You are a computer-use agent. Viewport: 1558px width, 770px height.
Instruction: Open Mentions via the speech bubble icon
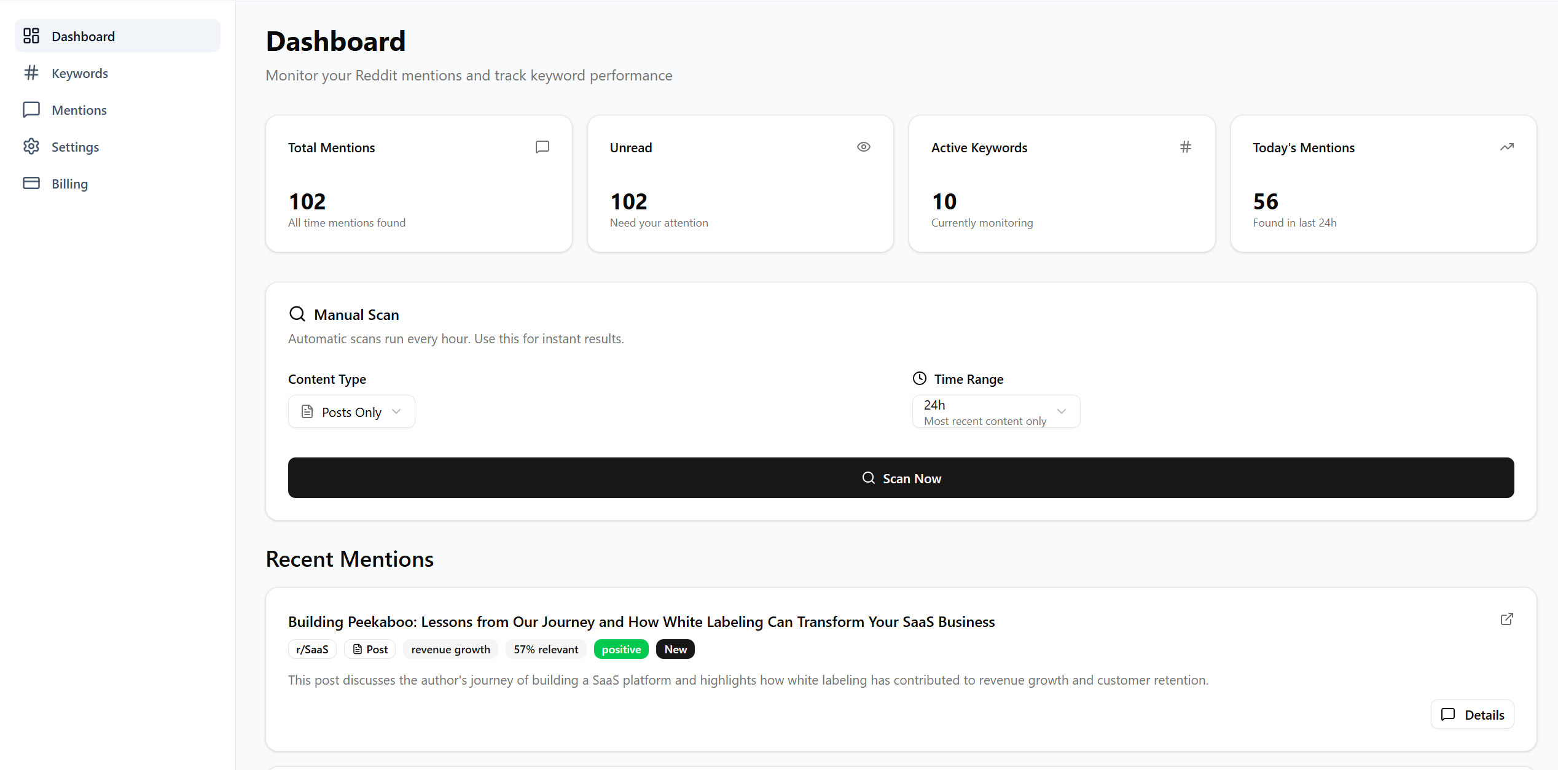click(x=31, y=109)
